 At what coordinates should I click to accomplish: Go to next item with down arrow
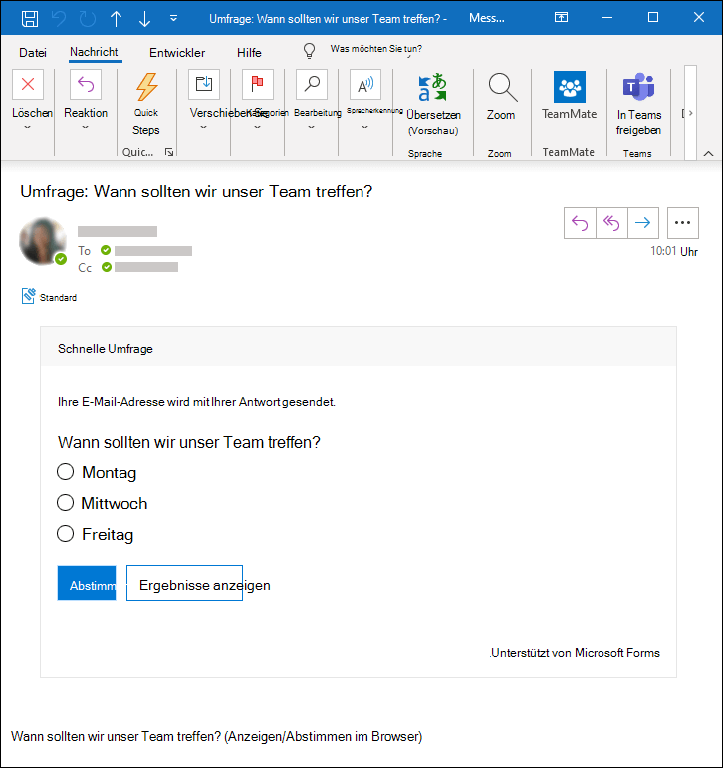[144, 19]
